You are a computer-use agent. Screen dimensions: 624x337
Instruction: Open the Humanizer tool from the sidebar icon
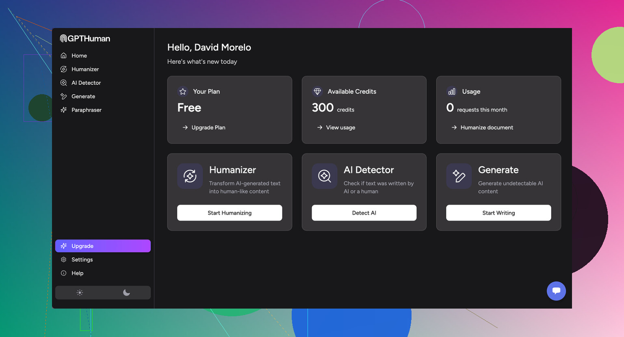click(64, 69)
